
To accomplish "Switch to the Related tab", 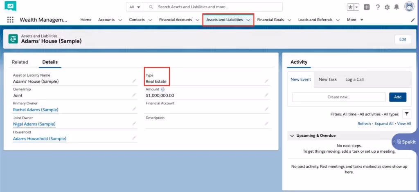I will tap(20, 62).
